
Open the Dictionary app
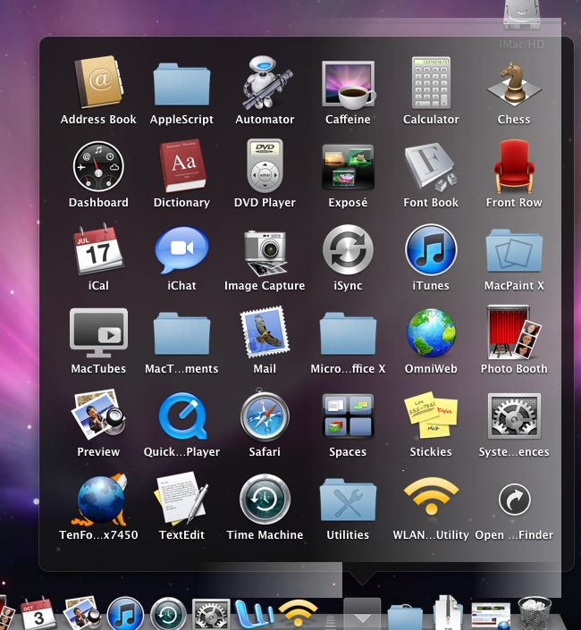[182, 165]
